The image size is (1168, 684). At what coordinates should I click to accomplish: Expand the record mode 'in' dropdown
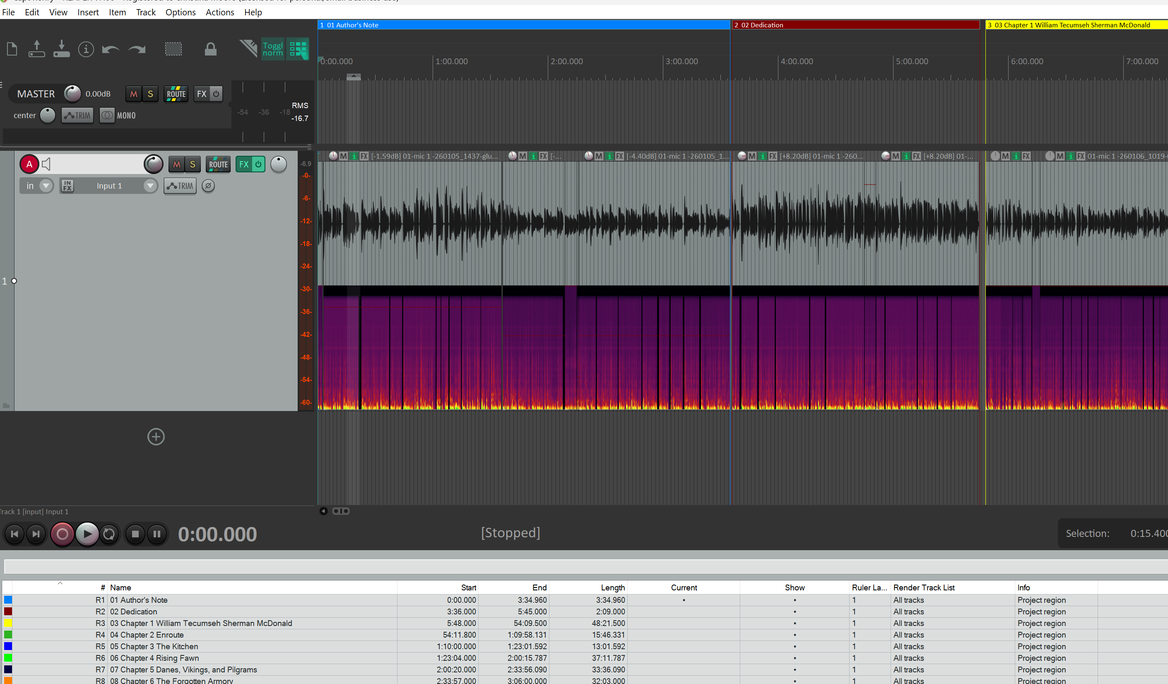[46, 186]
